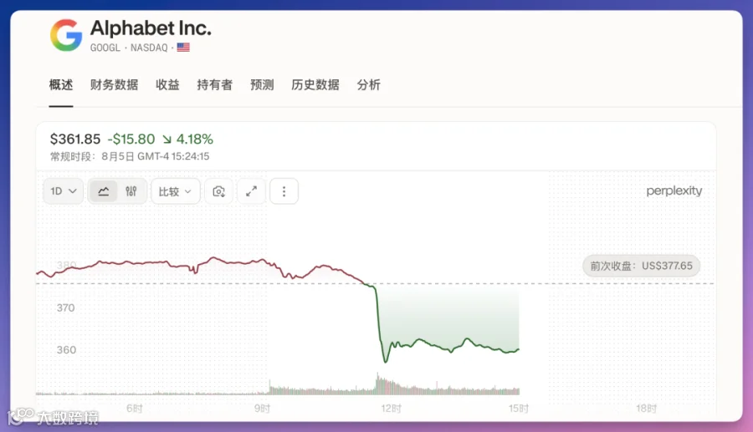Click the perplexity logo link
753x432 pixels.
point(674,191)
